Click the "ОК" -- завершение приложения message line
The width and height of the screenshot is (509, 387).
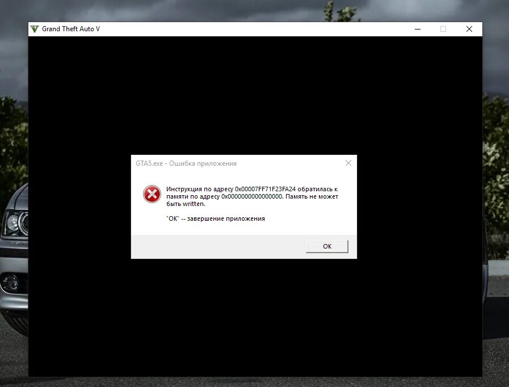(216, 218)
